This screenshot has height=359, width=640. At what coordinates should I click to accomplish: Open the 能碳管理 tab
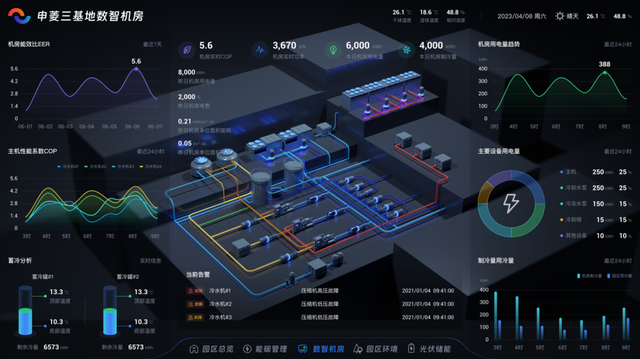[265, 349]
